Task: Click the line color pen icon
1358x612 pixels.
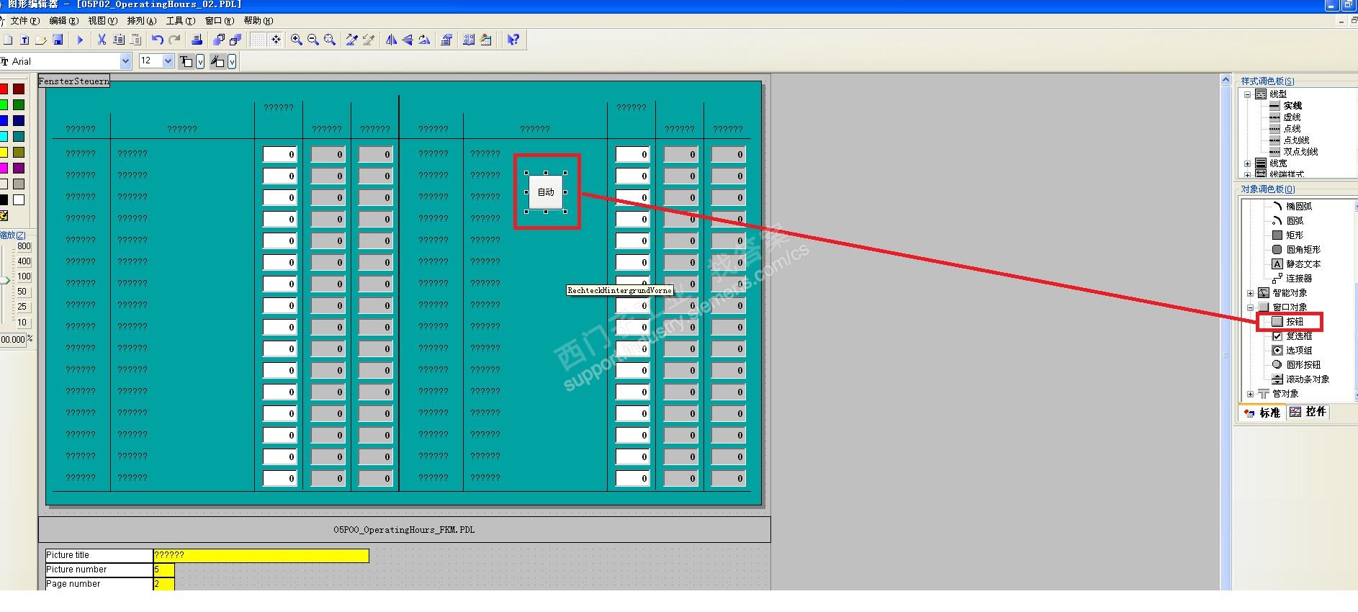Action: pos(217,62)
